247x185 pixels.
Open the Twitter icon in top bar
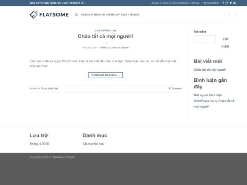(231, 2)
